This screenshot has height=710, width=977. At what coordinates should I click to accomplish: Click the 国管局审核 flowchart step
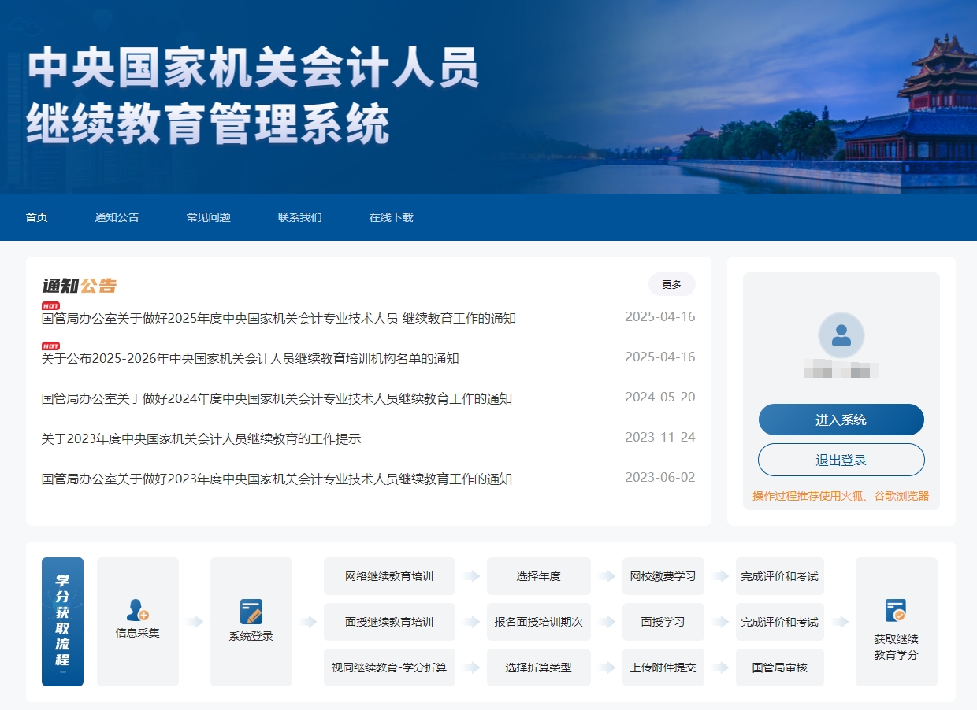(779, 667)
